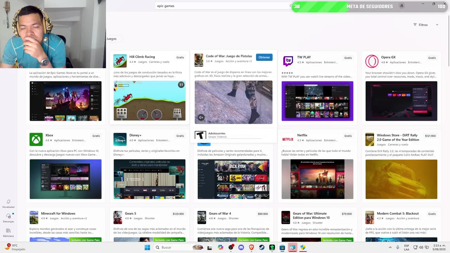
Task: Open the Xbox app screenshot
Action: click(x=65, y=179)
